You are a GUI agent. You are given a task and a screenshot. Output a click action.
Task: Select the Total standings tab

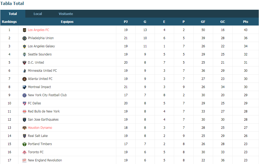(13, 14)
